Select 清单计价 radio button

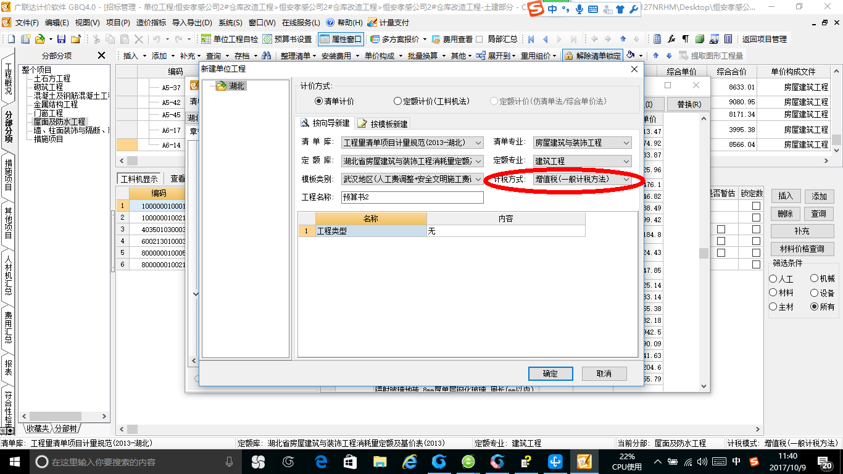coord(318,101)
